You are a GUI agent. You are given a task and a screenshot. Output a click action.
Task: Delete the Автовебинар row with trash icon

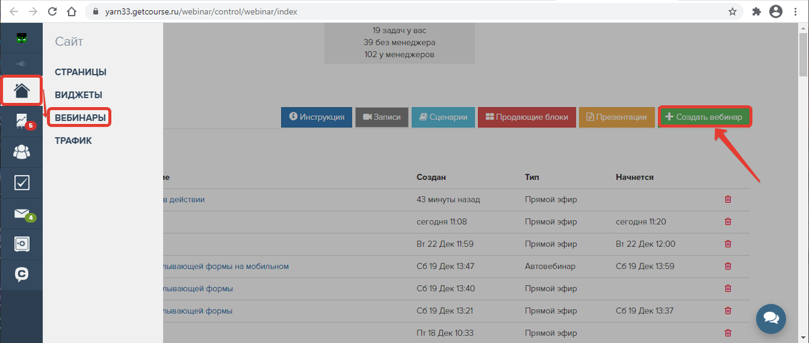click(727, 266)
